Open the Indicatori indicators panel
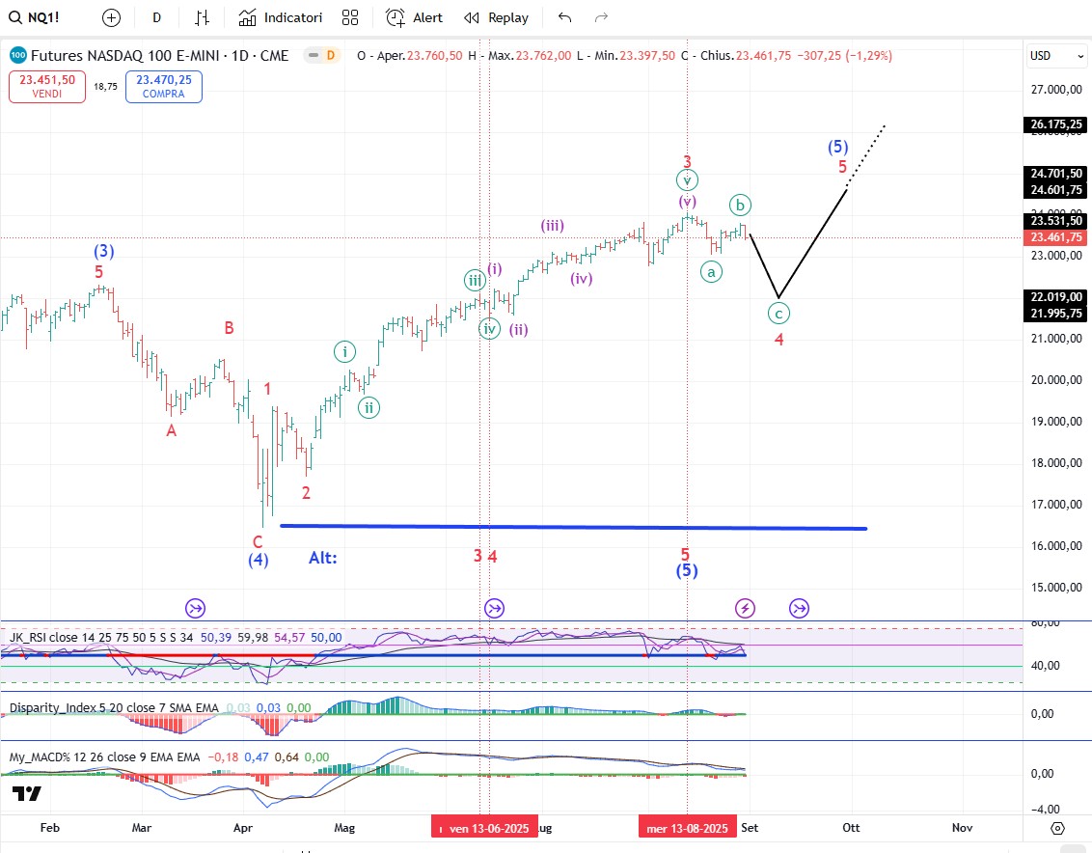Image resolution: width=1092 pixels, height=853 pixels. 280,18
